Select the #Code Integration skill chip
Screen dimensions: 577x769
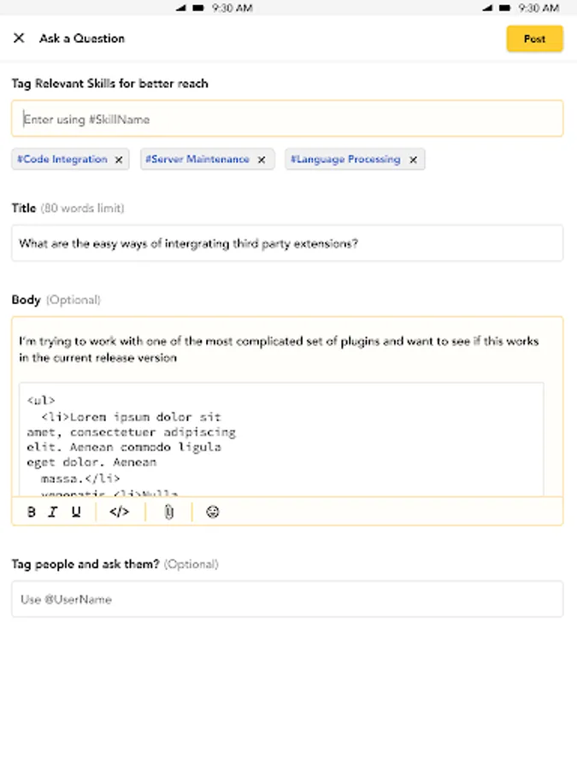[62, 160]
